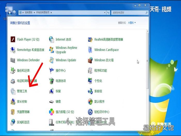Open the Flash Player (32 位) icon
The image size is (181, 136).
(x=13, y=39)
